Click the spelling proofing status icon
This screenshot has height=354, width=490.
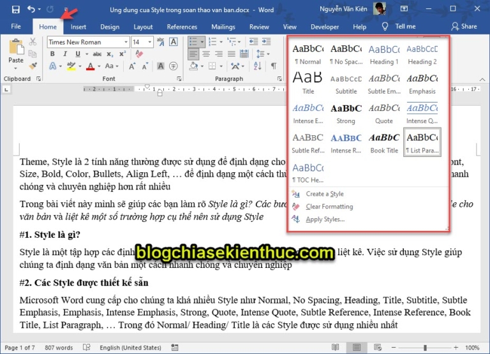coord(87,347)
